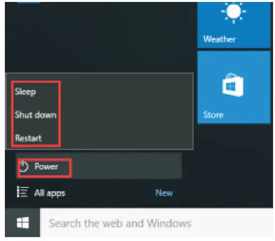
Task: Click the Power icon symbol
Action: point(24,167)
